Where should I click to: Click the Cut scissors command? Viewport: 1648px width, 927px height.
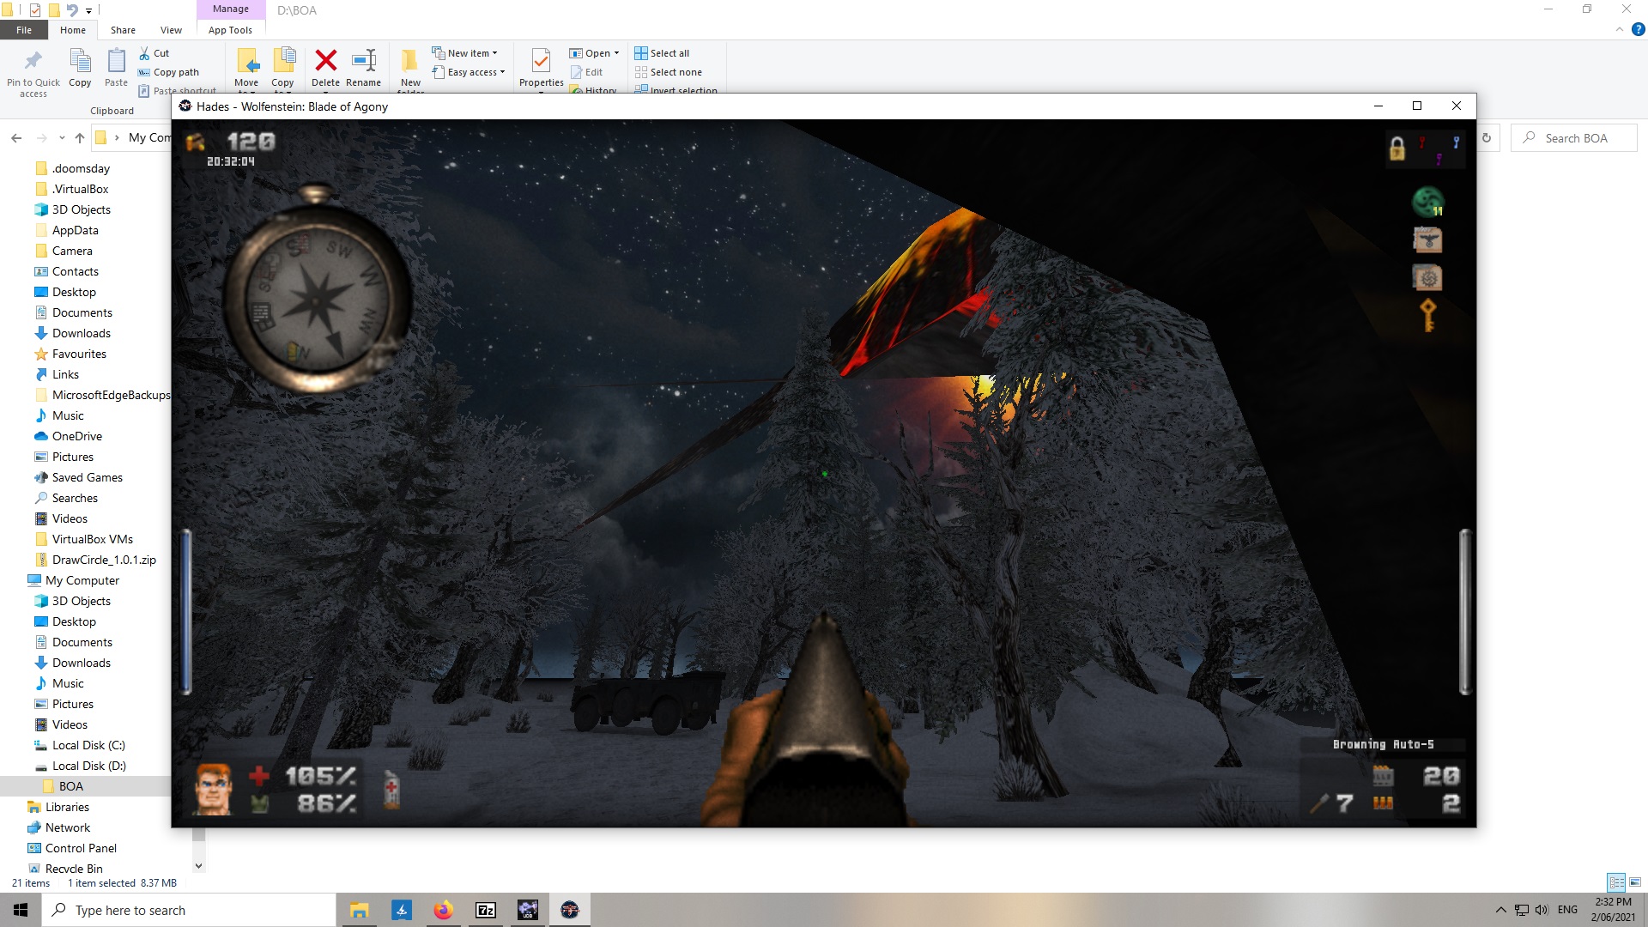(154, 53)
